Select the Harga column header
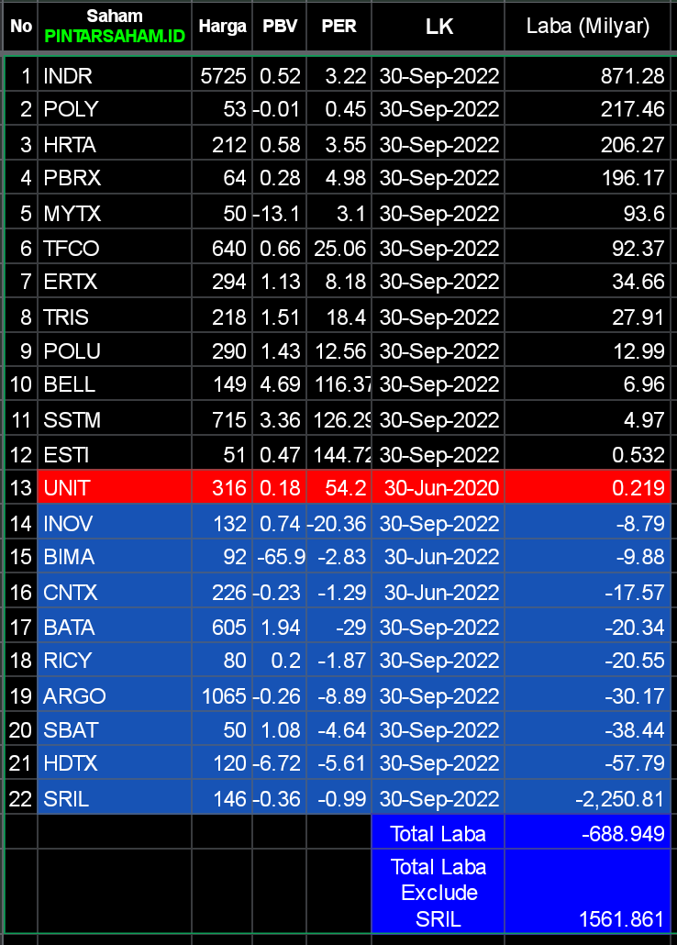Viewport: 677px width, 945px height. pos(223,27)
